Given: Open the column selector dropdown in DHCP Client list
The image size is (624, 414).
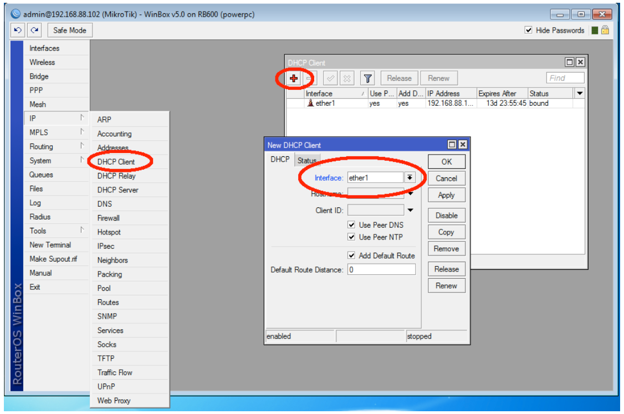Looking at the screenshot, I should tap(580, 94).
